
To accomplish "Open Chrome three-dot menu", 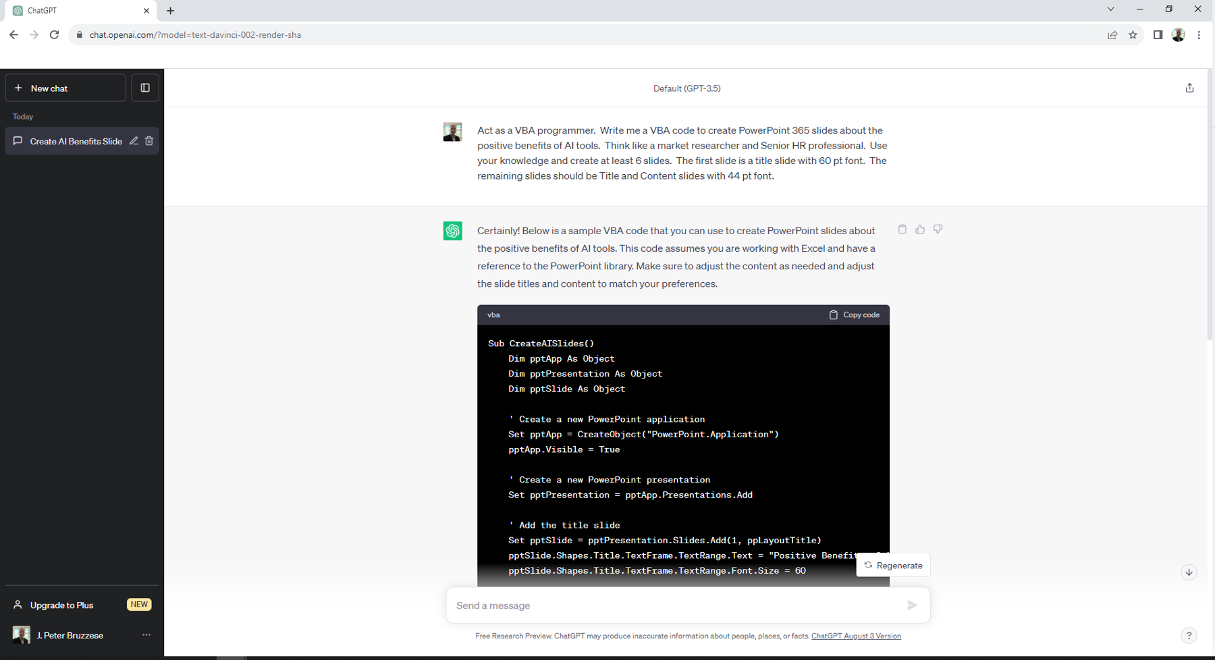I will (x=1199, y=35).
